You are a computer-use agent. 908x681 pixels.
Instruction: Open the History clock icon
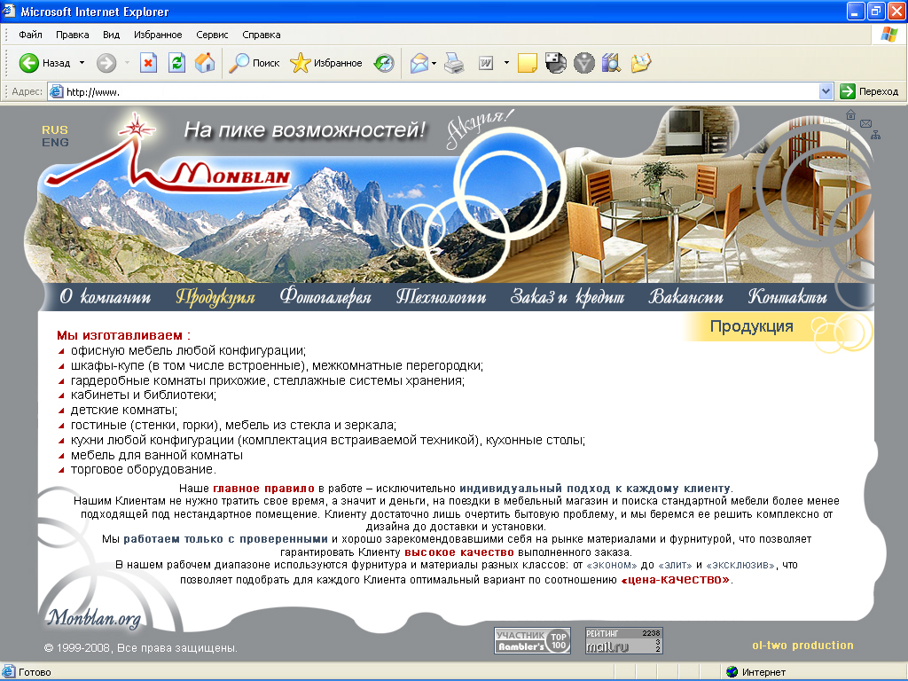coord(384,63)
